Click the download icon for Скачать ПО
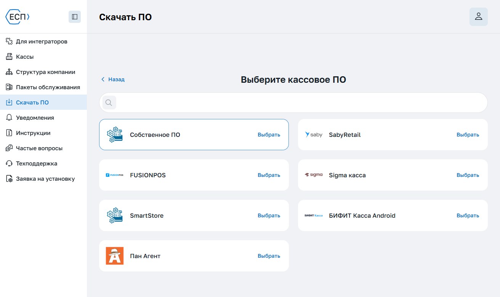The image size is (500, 297). (9, 102)
